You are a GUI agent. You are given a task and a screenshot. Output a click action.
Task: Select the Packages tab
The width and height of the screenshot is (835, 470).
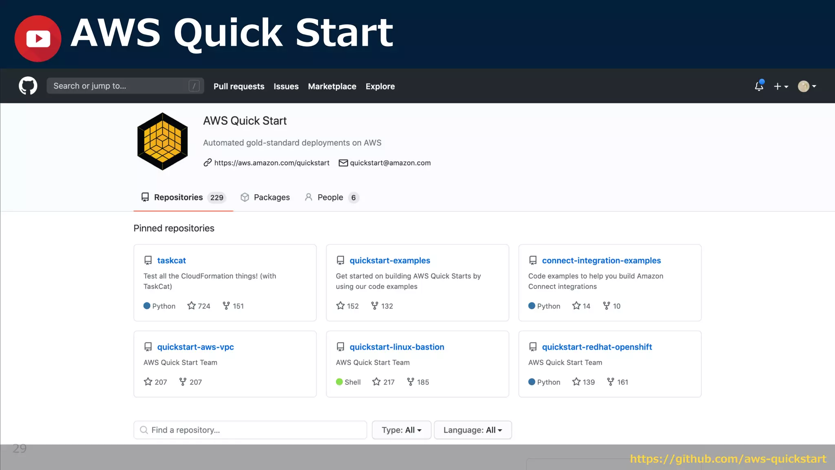click(265, 197)
